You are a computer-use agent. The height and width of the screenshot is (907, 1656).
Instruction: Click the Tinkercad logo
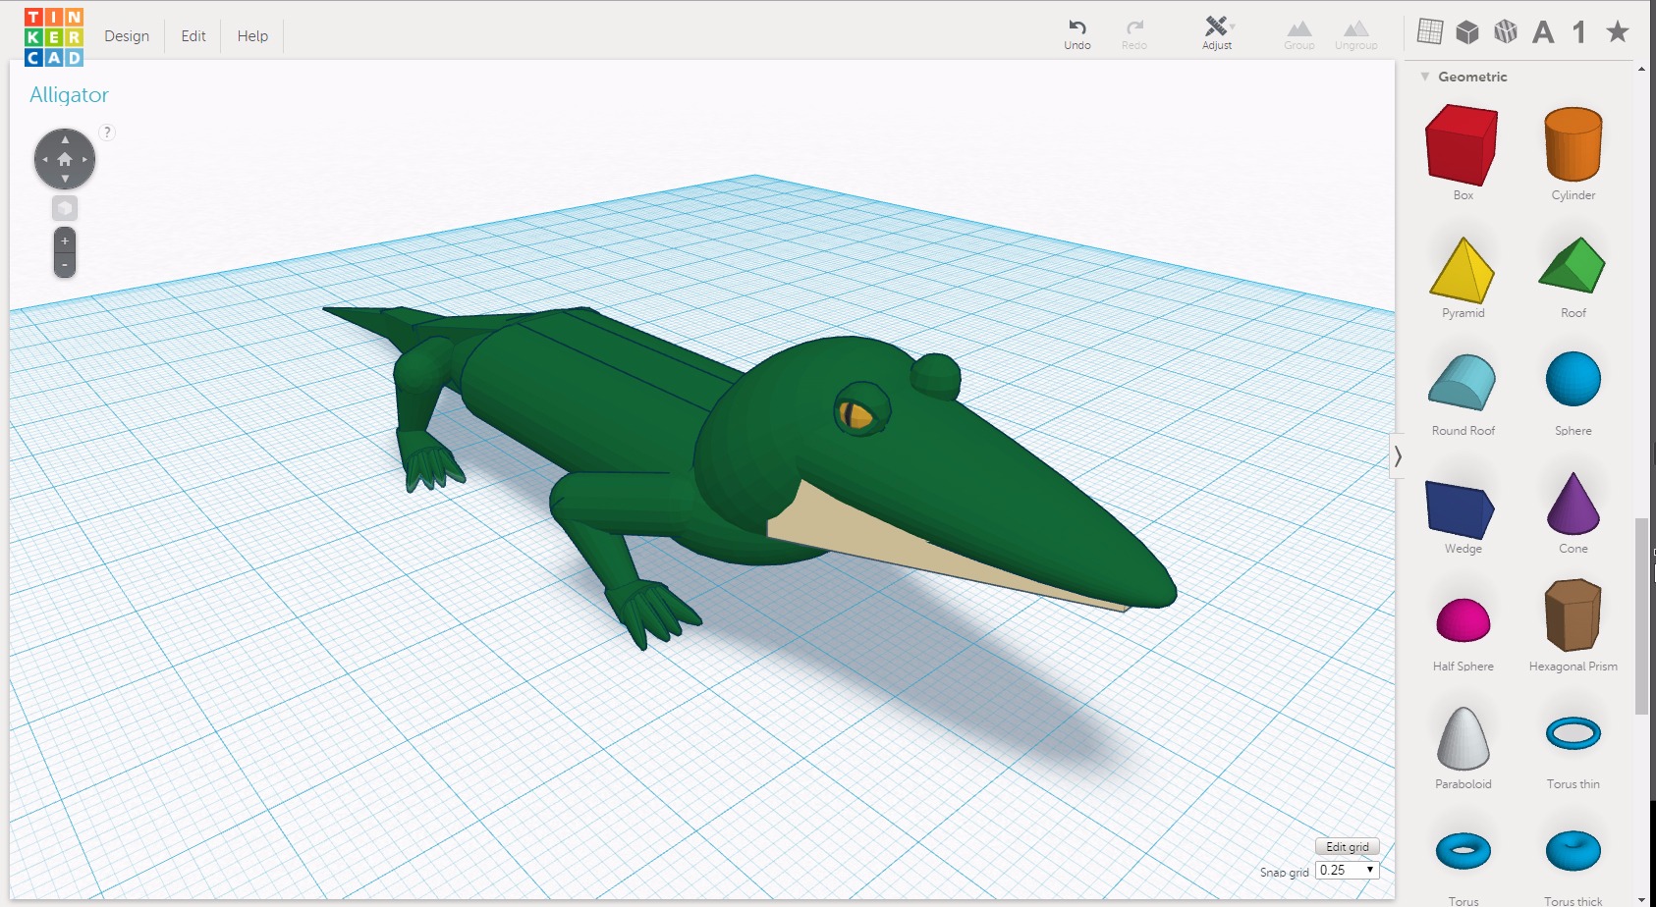point(54,37)
